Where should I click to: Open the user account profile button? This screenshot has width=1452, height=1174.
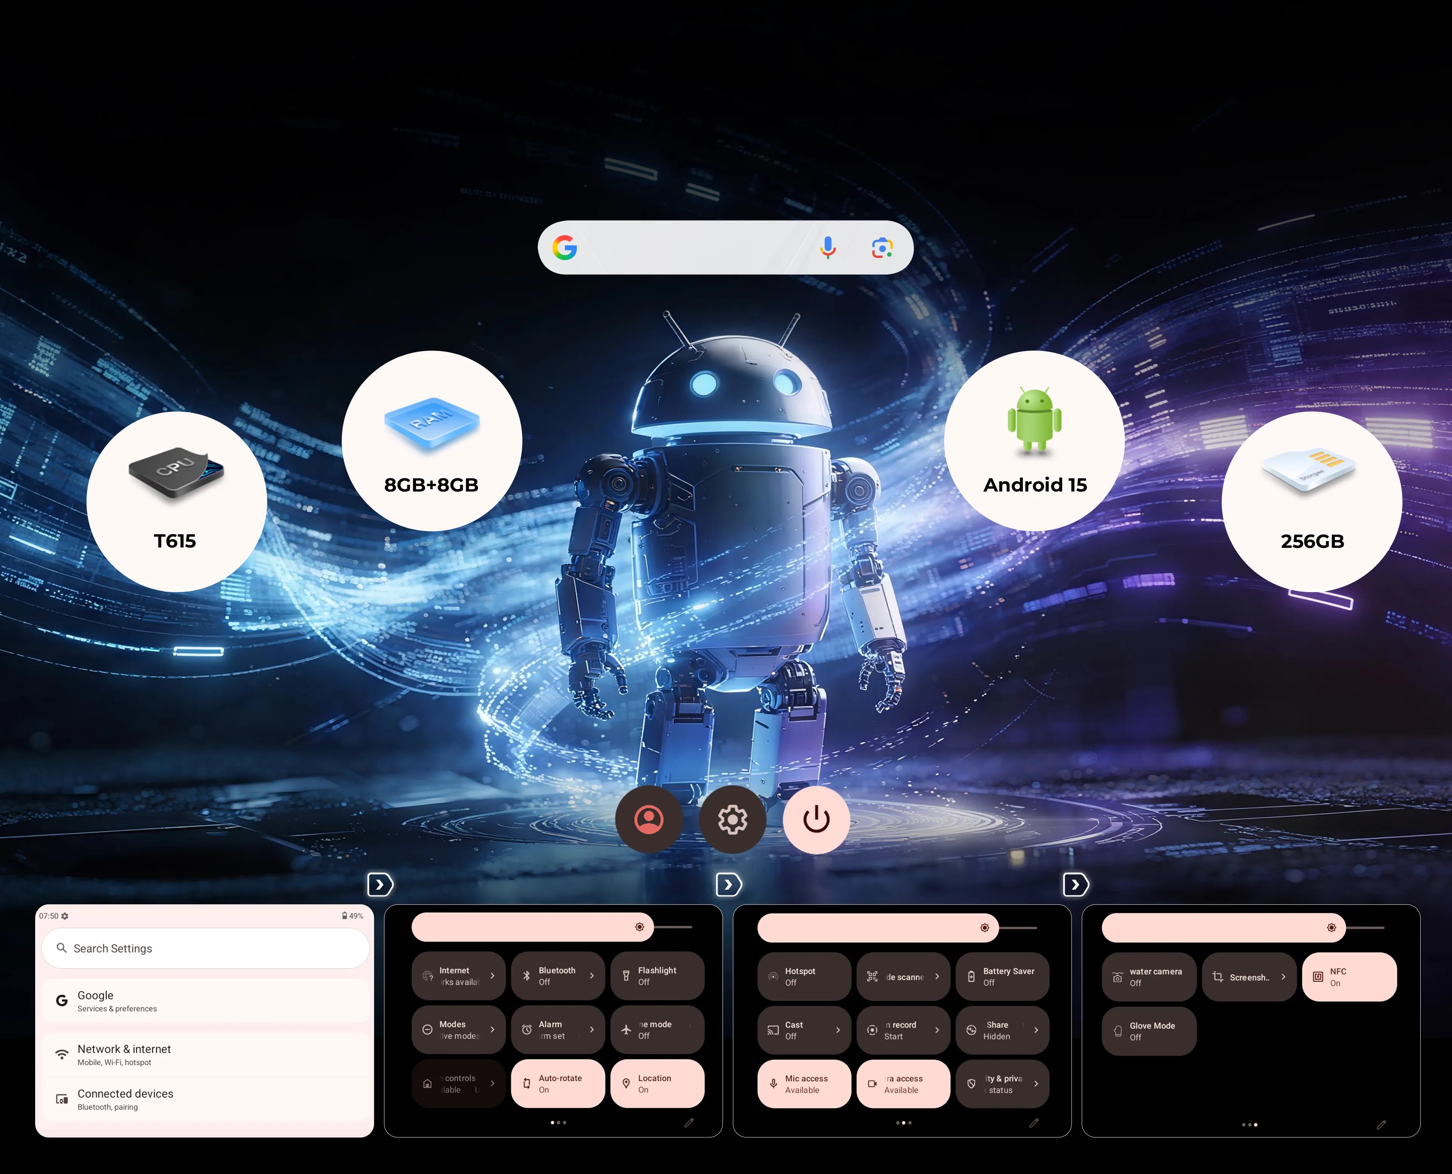(648, 820)
